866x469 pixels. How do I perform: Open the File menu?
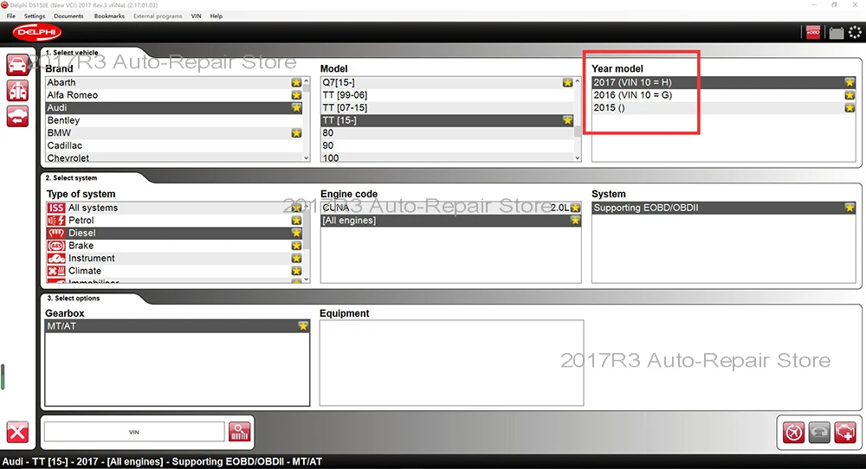(x=11, y=16)
